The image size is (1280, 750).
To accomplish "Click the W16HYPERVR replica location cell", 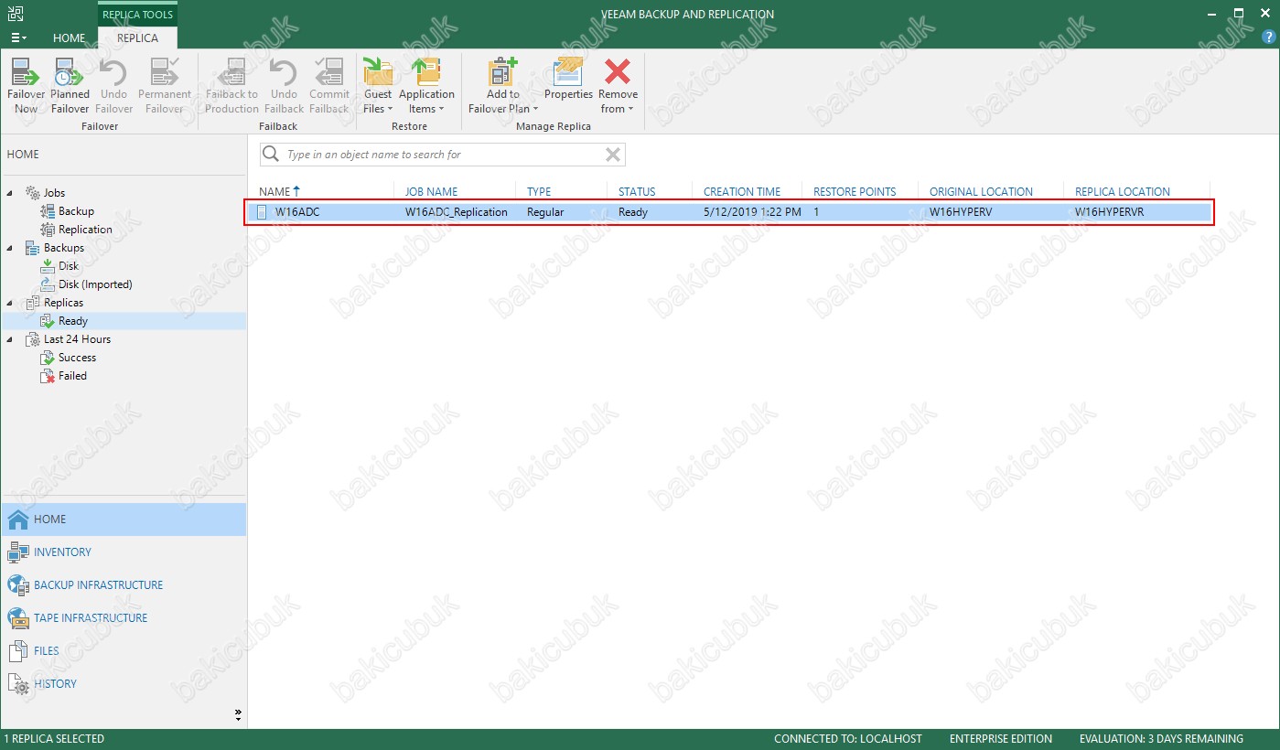I will tap(1109, 212).
